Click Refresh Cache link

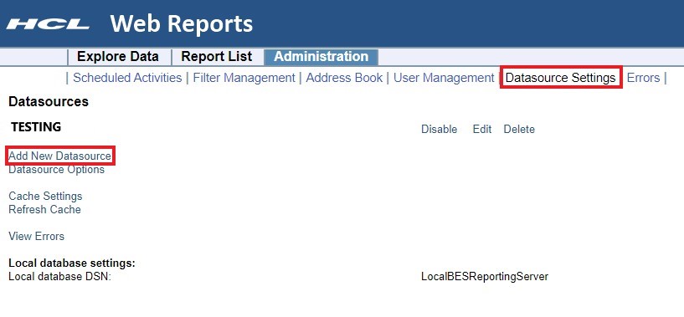(44, 209)
